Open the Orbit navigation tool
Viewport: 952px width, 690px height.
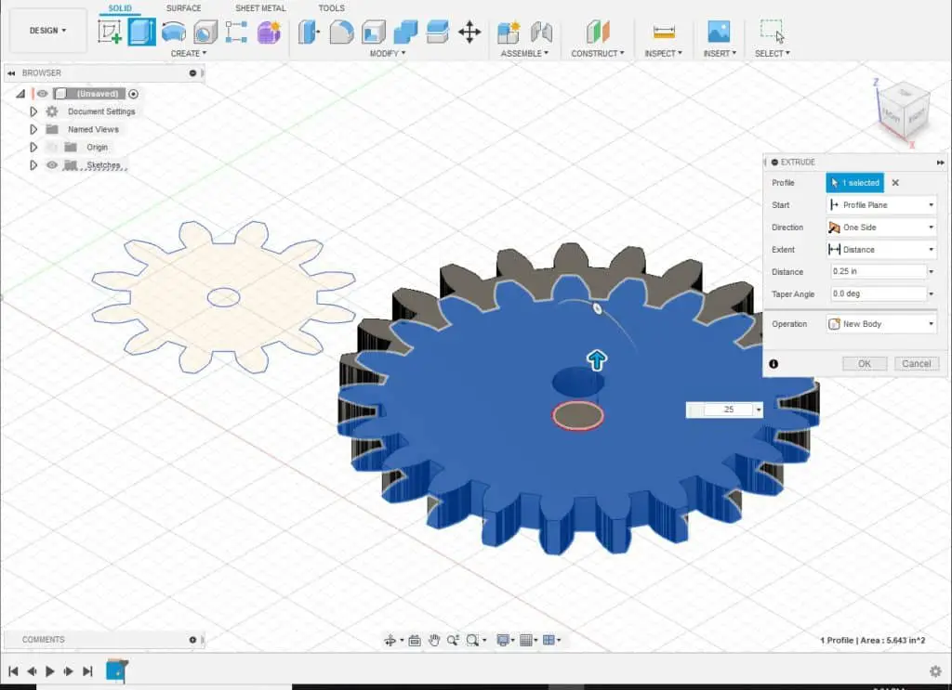(x=390, y=640)
